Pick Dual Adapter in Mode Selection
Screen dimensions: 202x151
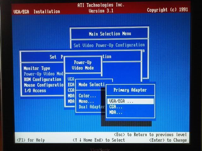[92, 107]
